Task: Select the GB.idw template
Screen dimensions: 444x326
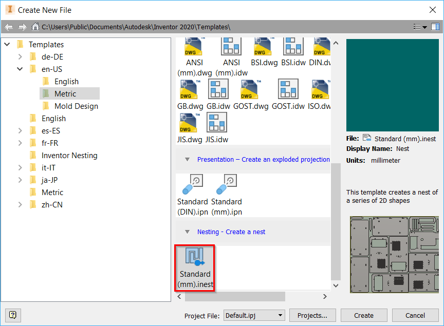Action: [218, 89]
